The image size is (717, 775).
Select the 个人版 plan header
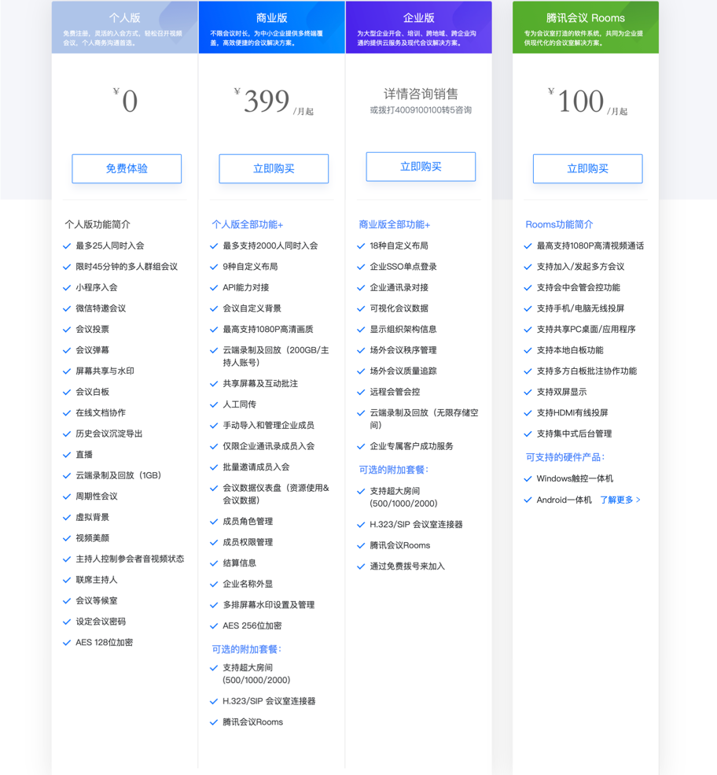point(126,17)
